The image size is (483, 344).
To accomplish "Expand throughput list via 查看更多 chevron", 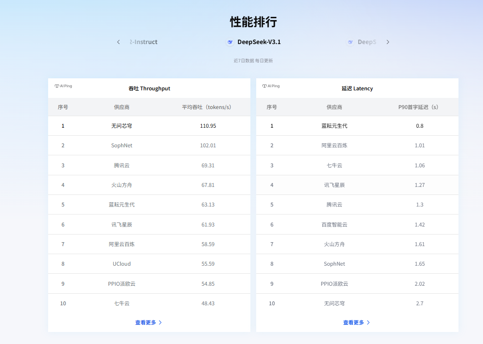I will click(x=160, y=323).
